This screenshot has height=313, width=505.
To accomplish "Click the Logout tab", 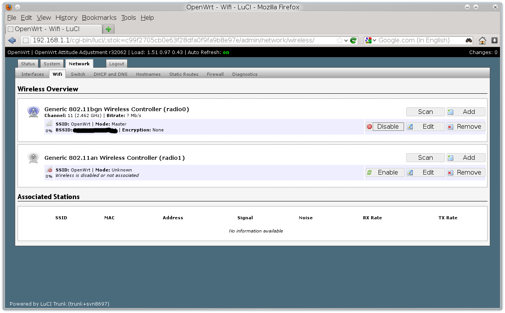I will coord(117,64).
